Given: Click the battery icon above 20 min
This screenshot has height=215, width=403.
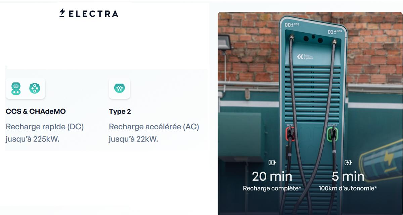Looking at the screenshot, I should [x=272, y=163].
